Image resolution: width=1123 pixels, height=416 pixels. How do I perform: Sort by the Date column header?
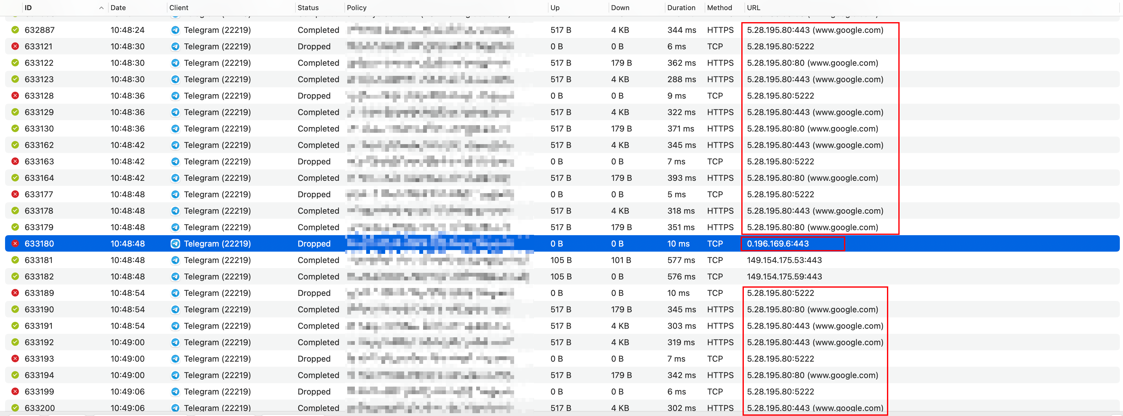118,8
